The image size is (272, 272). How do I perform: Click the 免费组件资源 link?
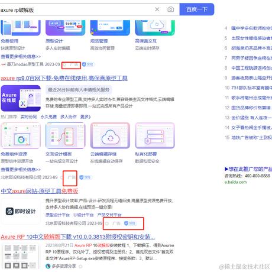(14, 154)
